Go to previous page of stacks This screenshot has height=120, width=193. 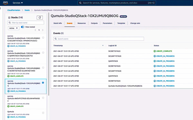click(35, 30)
